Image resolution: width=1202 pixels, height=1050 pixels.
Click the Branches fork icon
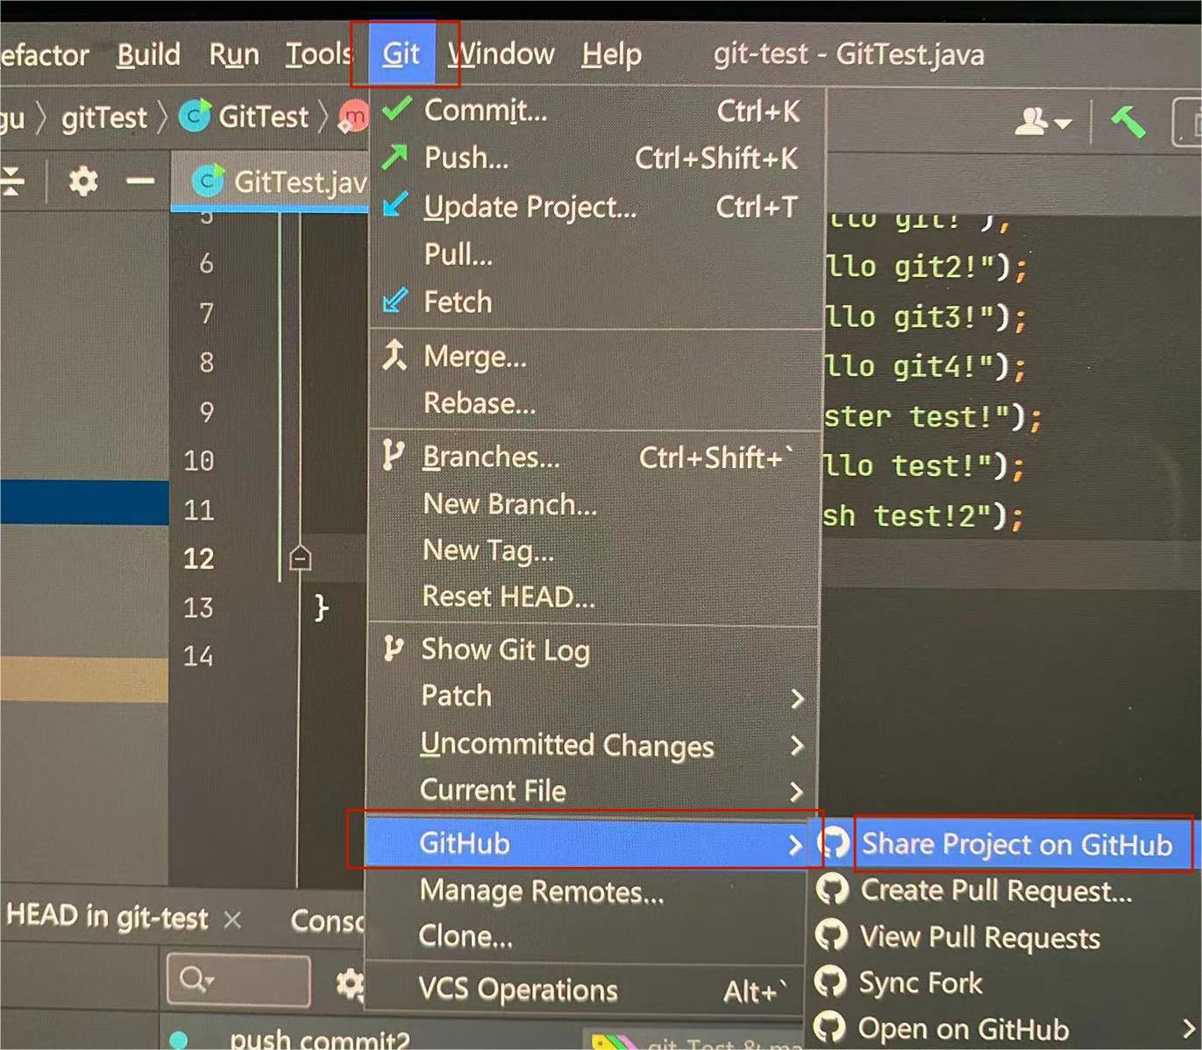pos(394,456)
